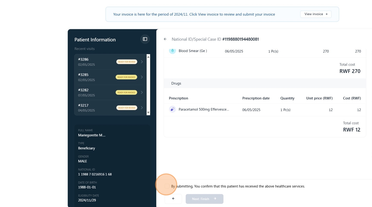372x207 pixels.
Task: Click the Blood Smear date 06/05/2025
Action: [234, 51]
